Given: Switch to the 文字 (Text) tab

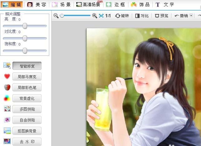Looking at the screenshot, I should pos(165,5).
